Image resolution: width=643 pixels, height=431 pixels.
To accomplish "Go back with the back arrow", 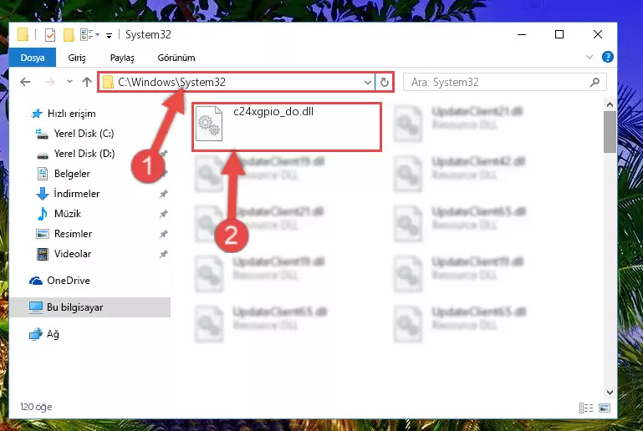I will click(x=25, y=82).
